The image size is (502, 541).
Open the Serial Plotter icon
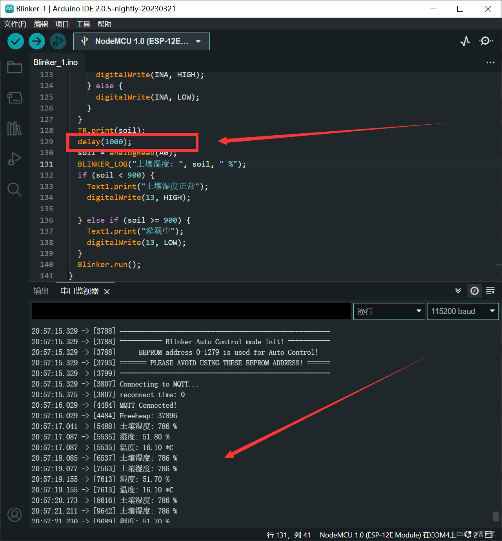(465, 41)
